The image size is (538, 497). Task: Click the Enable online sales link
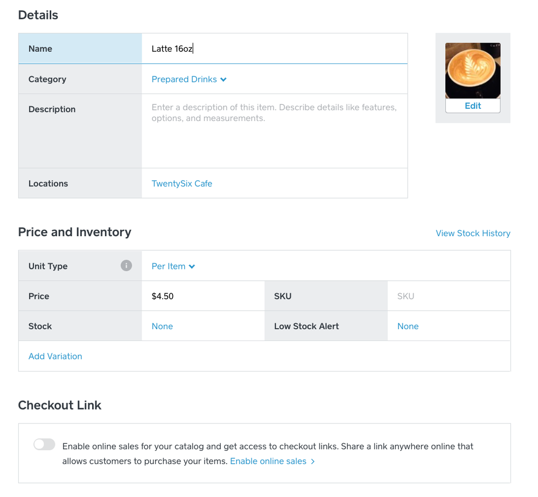268,461
